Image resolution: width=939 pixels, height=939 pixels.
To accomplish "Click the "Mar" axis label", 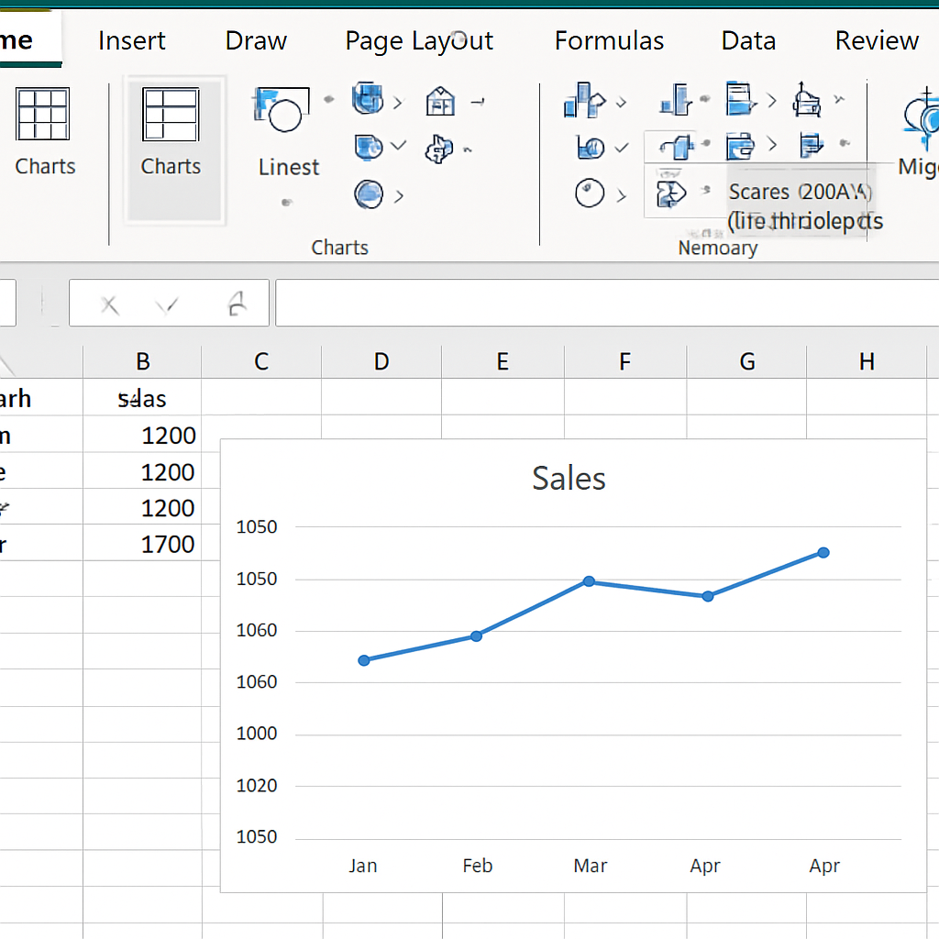I will 591,866.
